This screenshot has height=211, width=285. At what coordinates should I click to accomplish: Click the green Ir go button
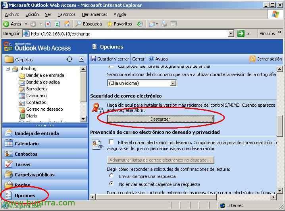pos(244,33)
